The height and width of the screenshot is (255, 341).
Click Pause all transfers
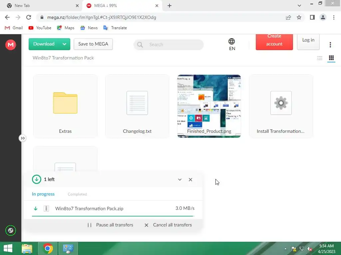pos(110,225)
